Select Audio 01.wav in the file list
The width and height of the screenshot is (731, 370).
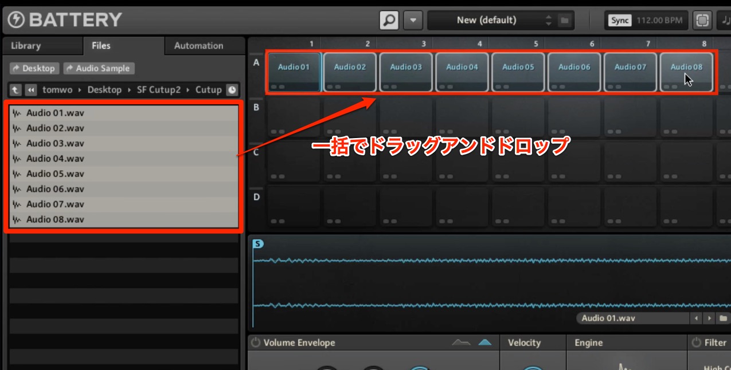point(124,113)
